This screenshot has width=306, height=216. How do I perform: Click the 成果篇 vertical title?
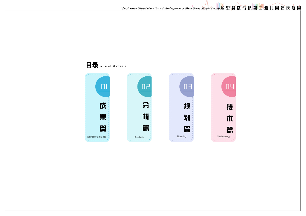coord(103,117)
